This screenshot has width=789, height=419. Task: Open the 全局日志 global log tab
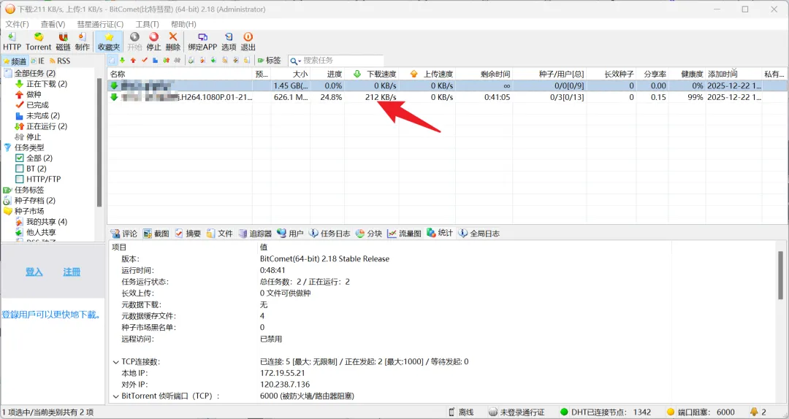[x=479, y=234]
